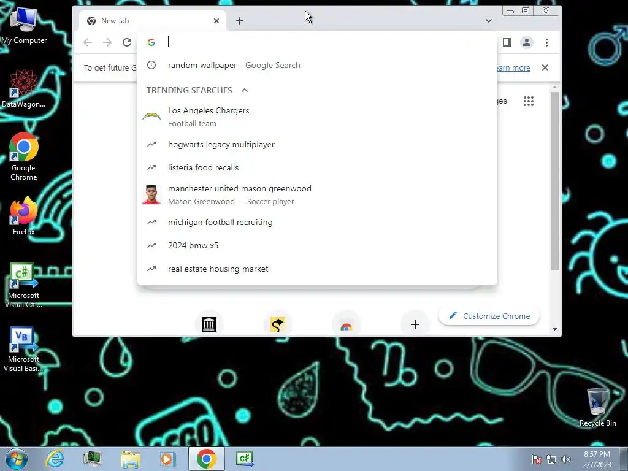The height and width of the screenshot is (471, 628).
Task: Select Los Angeles Chargers suggestion
Action: click(317, 117)
